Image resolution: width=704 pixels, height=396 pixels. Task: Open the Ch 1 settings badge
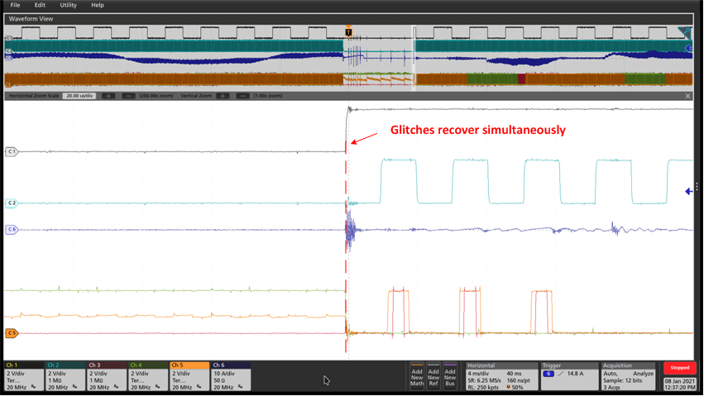coord(24,376)
